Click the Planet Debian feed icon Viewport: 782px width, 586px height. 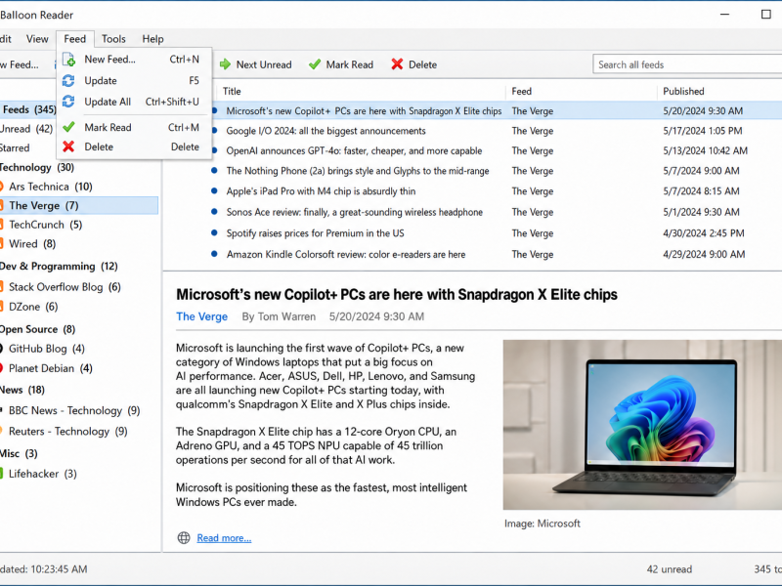point(2,368)
